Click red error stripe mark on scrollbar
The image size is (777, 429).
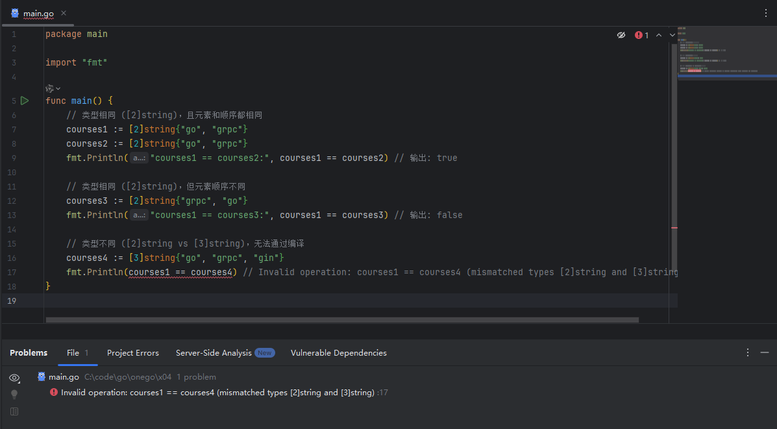coord(674,228)
